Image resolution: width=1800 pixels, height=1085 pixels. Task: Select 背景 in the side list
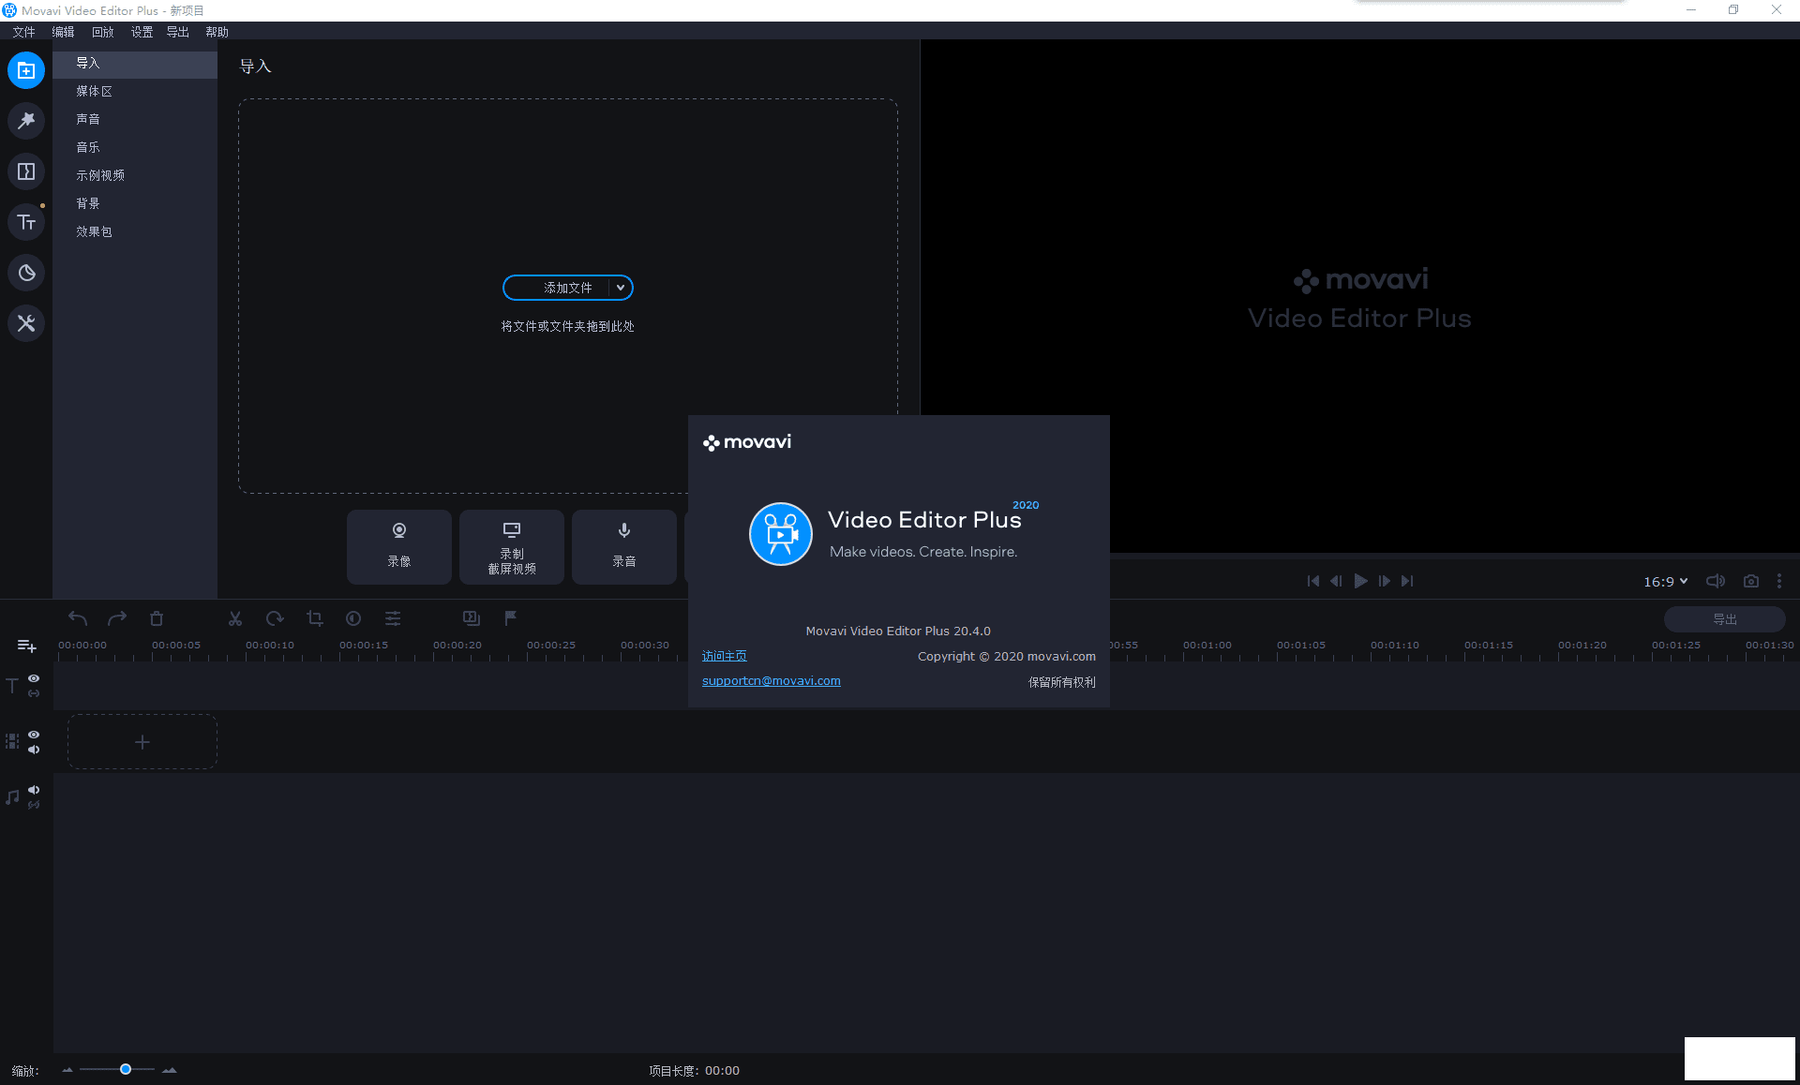(x=135, y=204)
